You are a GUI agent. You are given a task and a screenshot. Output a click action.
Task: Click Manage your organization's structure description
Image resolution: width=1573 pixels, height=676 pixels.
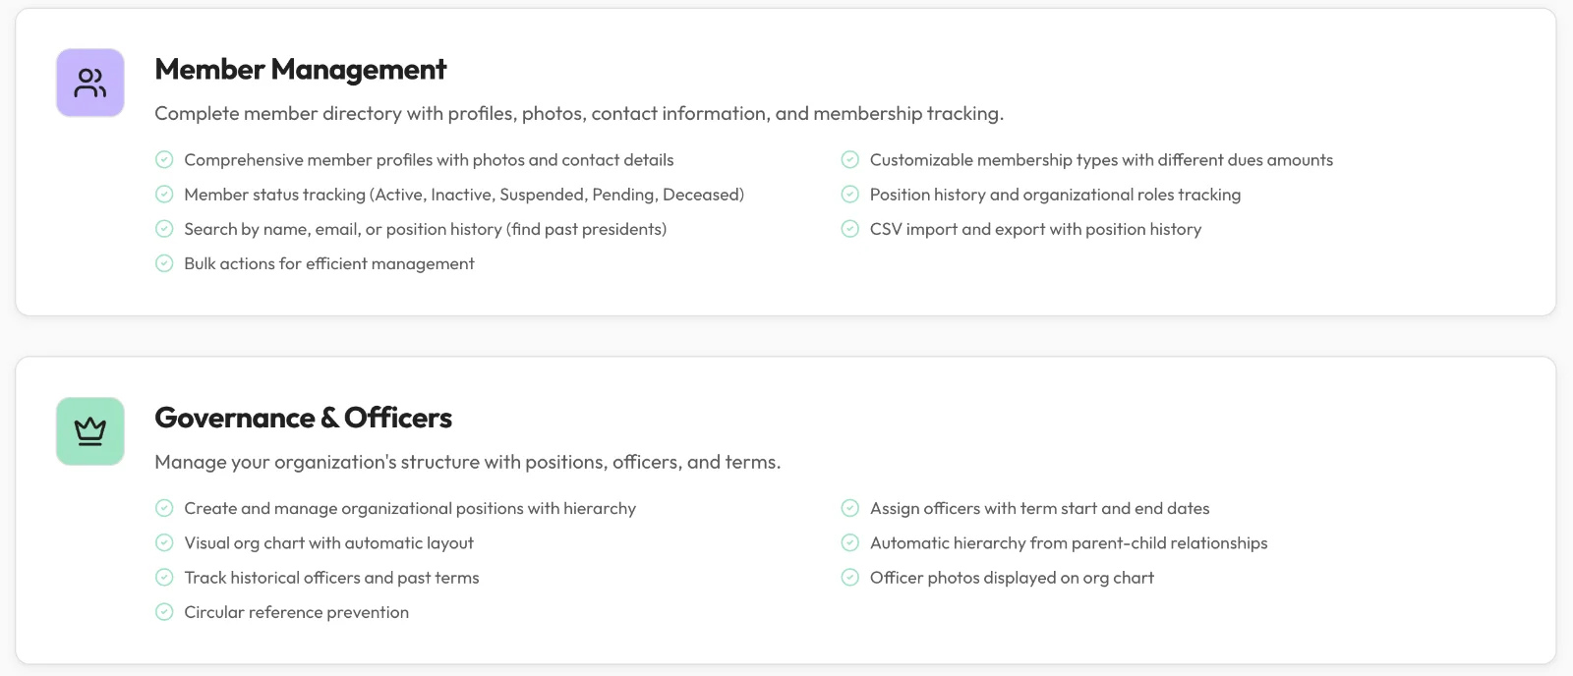(468, 463)
